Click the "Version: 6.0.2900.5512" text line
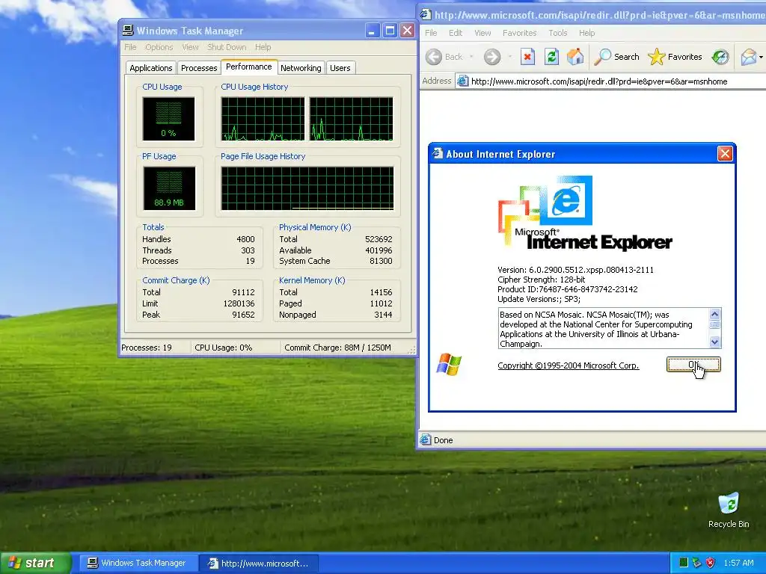The height and width of the screenshot is (574, 766). (575, 269)
